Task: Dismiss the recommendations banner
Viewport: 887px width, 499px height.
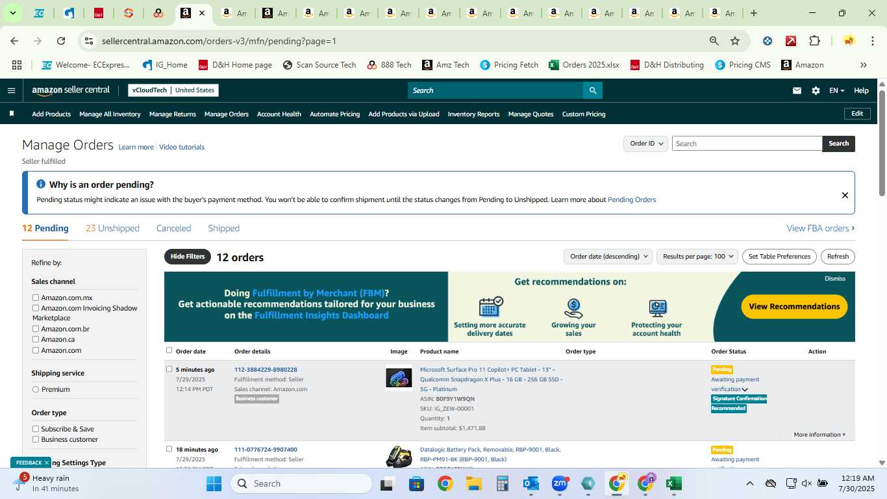Action: [835, 279]
